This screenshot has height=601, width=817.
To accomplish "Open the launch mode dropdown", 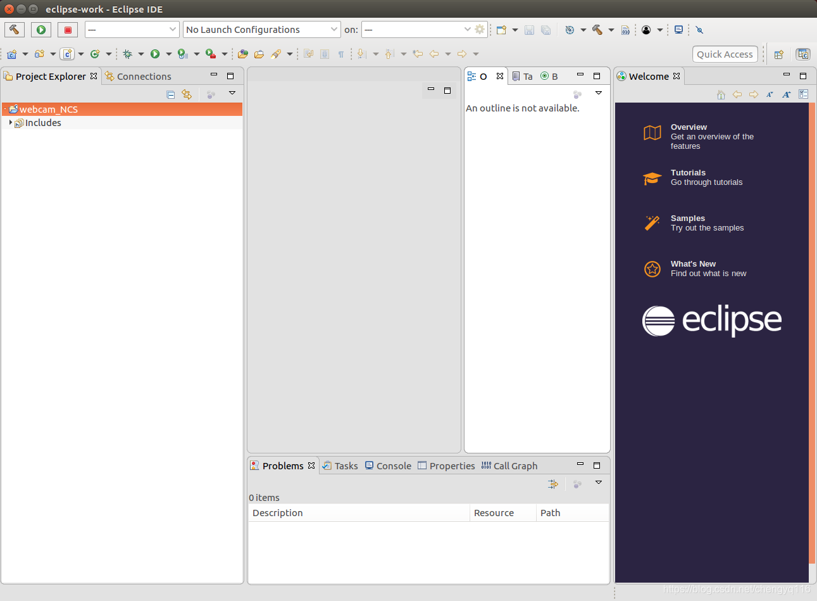I will point(132,29).
